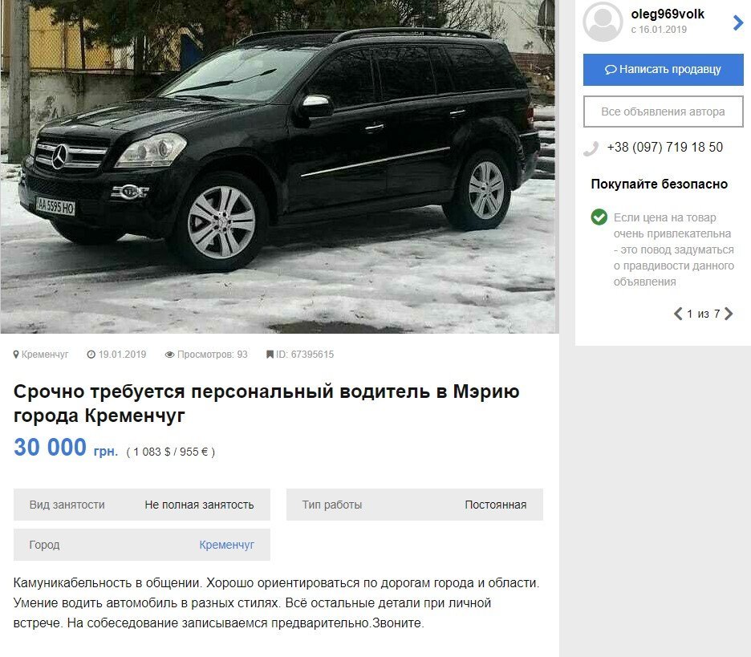Open 'Все объявления автора' listings

[663, 112]
